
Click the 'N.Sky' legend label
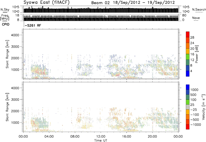click(5, 9)
